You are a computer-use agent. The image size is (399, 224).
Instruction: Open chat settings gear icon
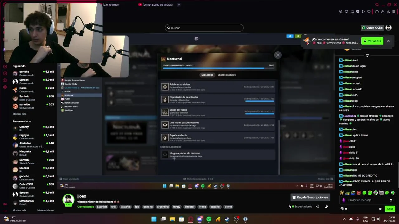[380, 209]
